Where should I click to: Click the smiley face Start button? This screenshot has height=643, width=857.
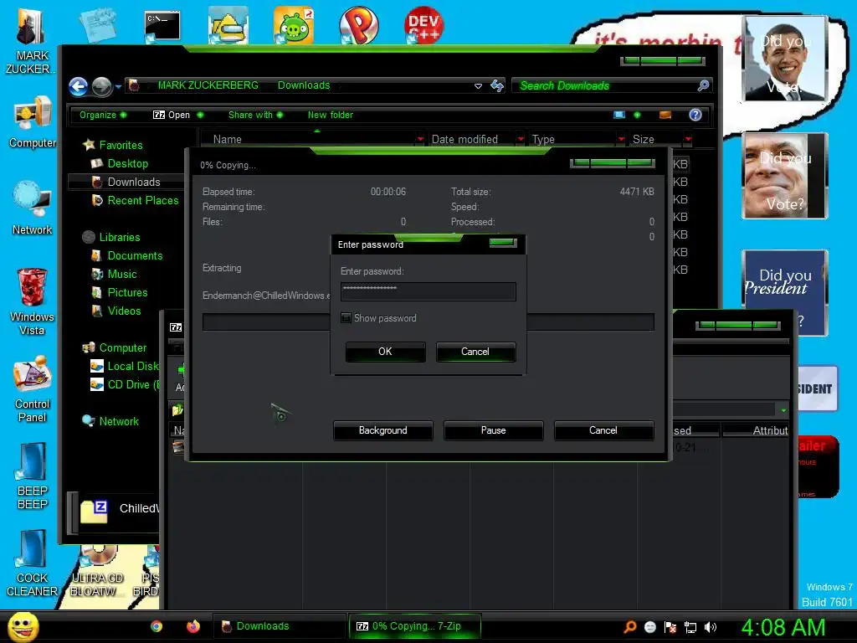point(23,626)
